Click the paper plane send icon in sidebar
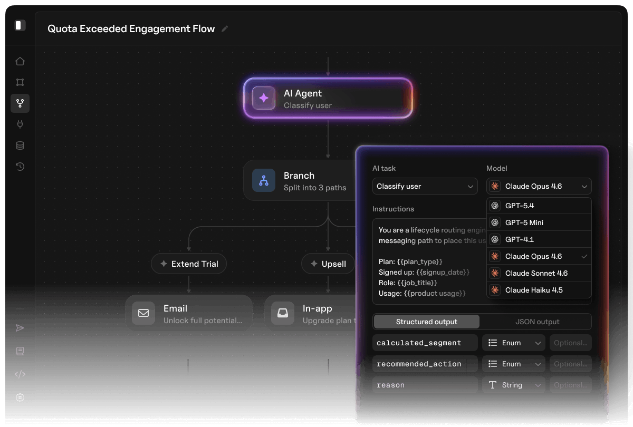The image size is (633, 427). point(20,328)
